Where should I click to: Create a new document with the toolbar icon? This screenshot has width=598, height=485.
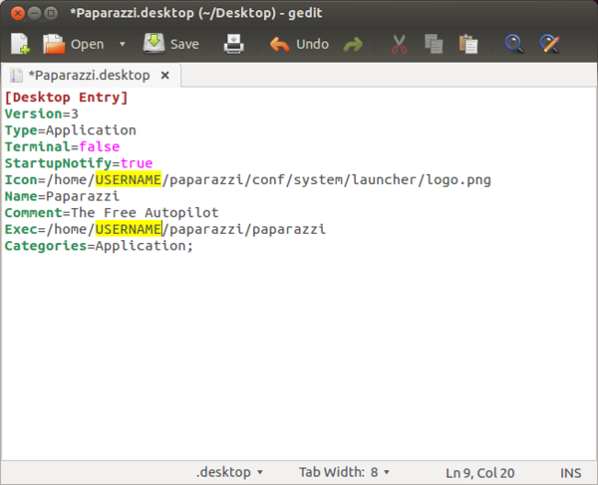[x=20, y=44]
